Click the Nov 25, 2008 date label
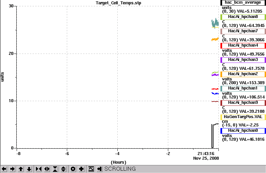The height and width of the screenshot is (173, 266). [206, 158]
